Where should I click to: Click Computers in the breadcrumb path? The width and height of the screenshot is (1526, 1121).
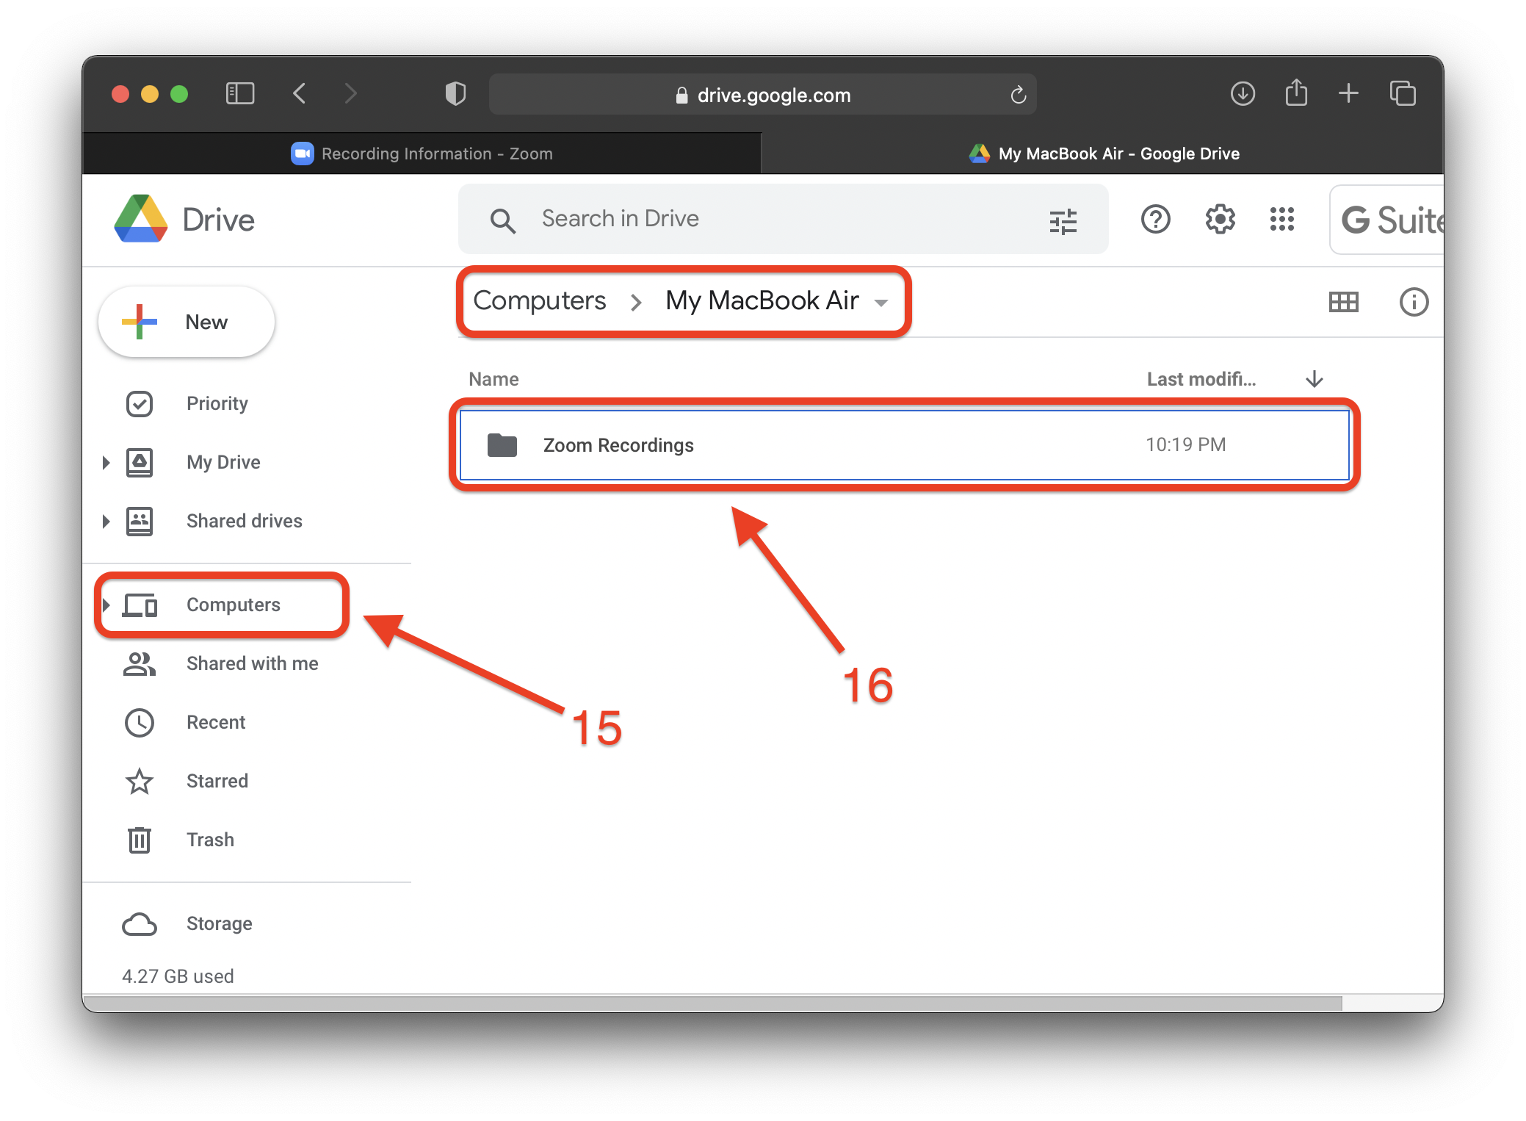coord(540,300)
